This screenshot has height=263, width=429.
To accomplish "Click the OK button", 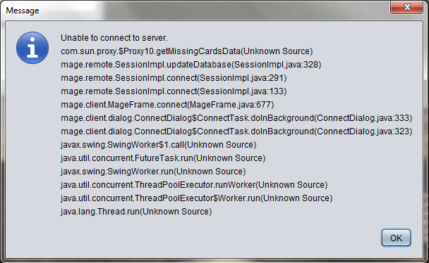I will point(396,238).
